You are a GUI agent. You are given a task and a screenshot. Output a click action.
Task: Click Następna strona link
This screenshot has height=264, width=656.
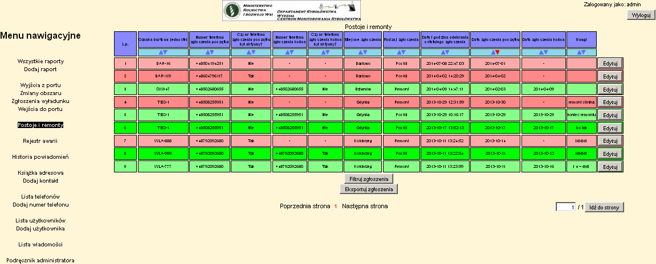coord(365,207)
